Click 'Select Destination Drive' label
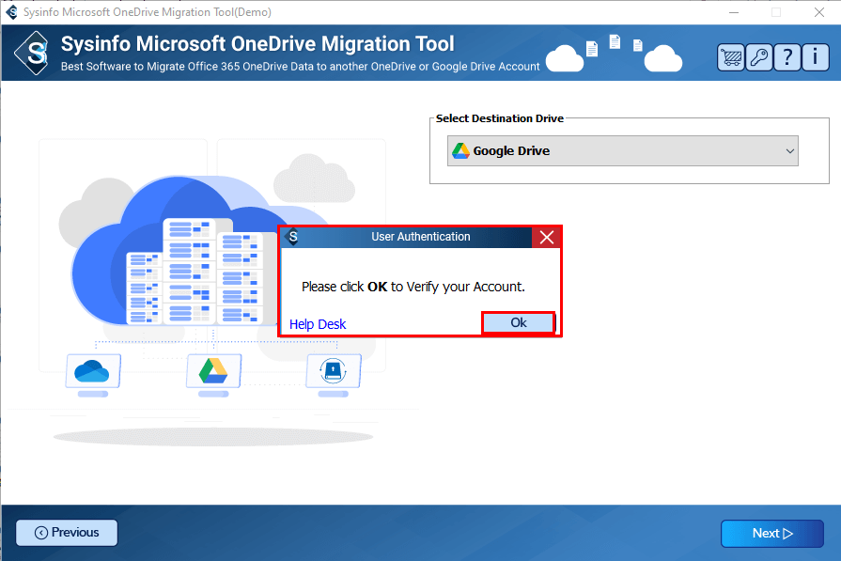Viewport: 841px width, 561px height. coord(499,118)
